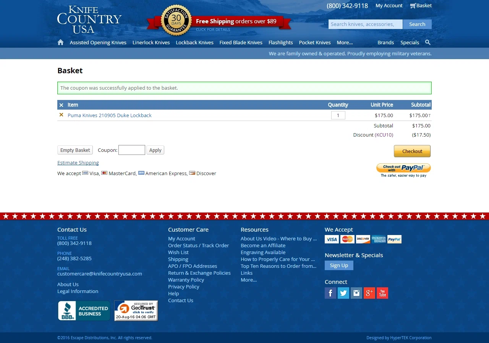Open Assisted Opening Knives category
Viewport: 489px width, 343px height.
[98, 42]
